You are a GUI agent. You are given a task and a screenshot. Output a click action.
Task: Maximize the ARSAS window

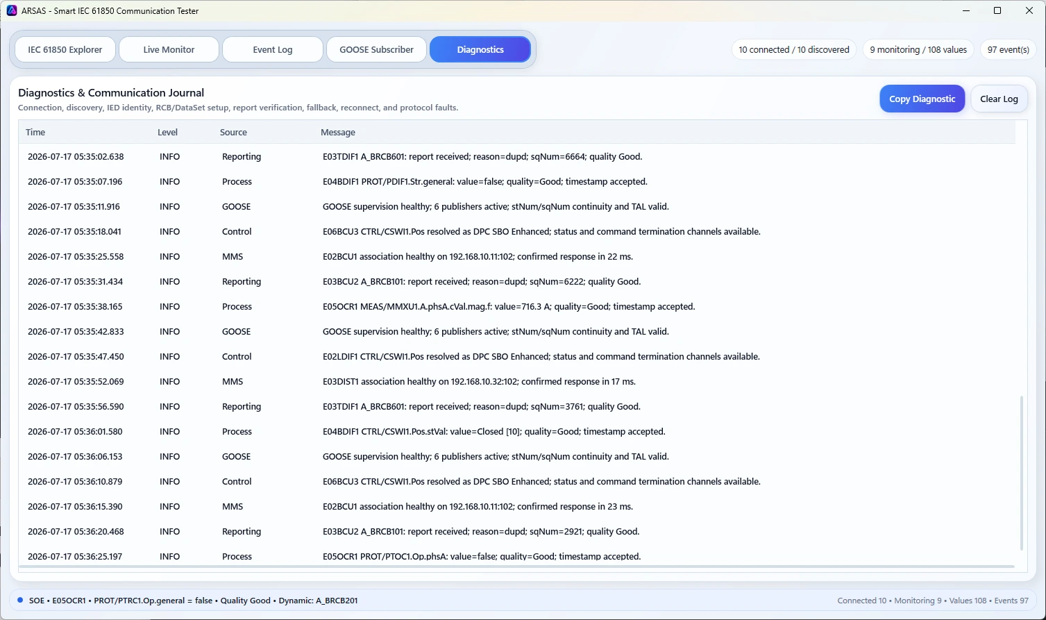click(x=997, y=10)
